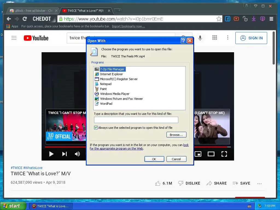This screenshot has height=210, width=280.
Task: Mute the video volume
Action: tap(77, 154)
